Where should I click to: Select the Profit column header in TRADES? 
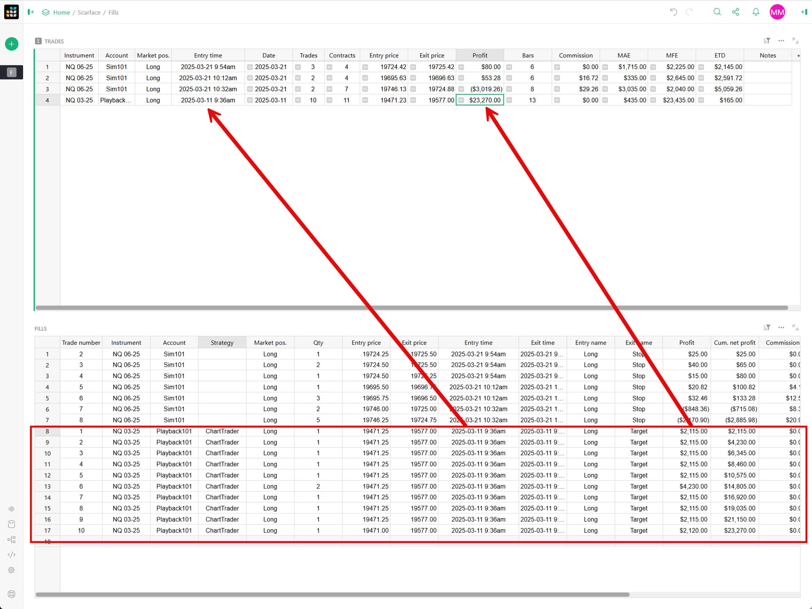tap(480, 55)
